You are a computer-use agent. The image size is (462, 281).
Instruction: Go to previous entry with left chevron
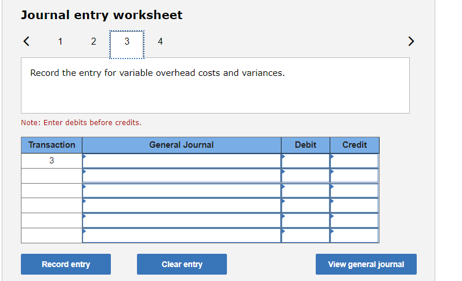pyautogui.click(x=26, y=41)
